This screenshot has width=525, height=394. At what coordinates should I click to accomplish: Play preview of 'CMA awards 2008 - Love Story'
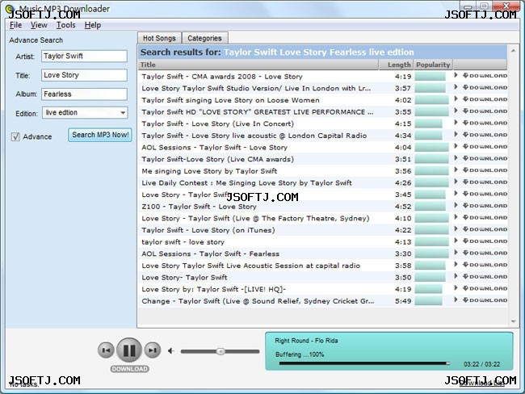pos(456,75)
